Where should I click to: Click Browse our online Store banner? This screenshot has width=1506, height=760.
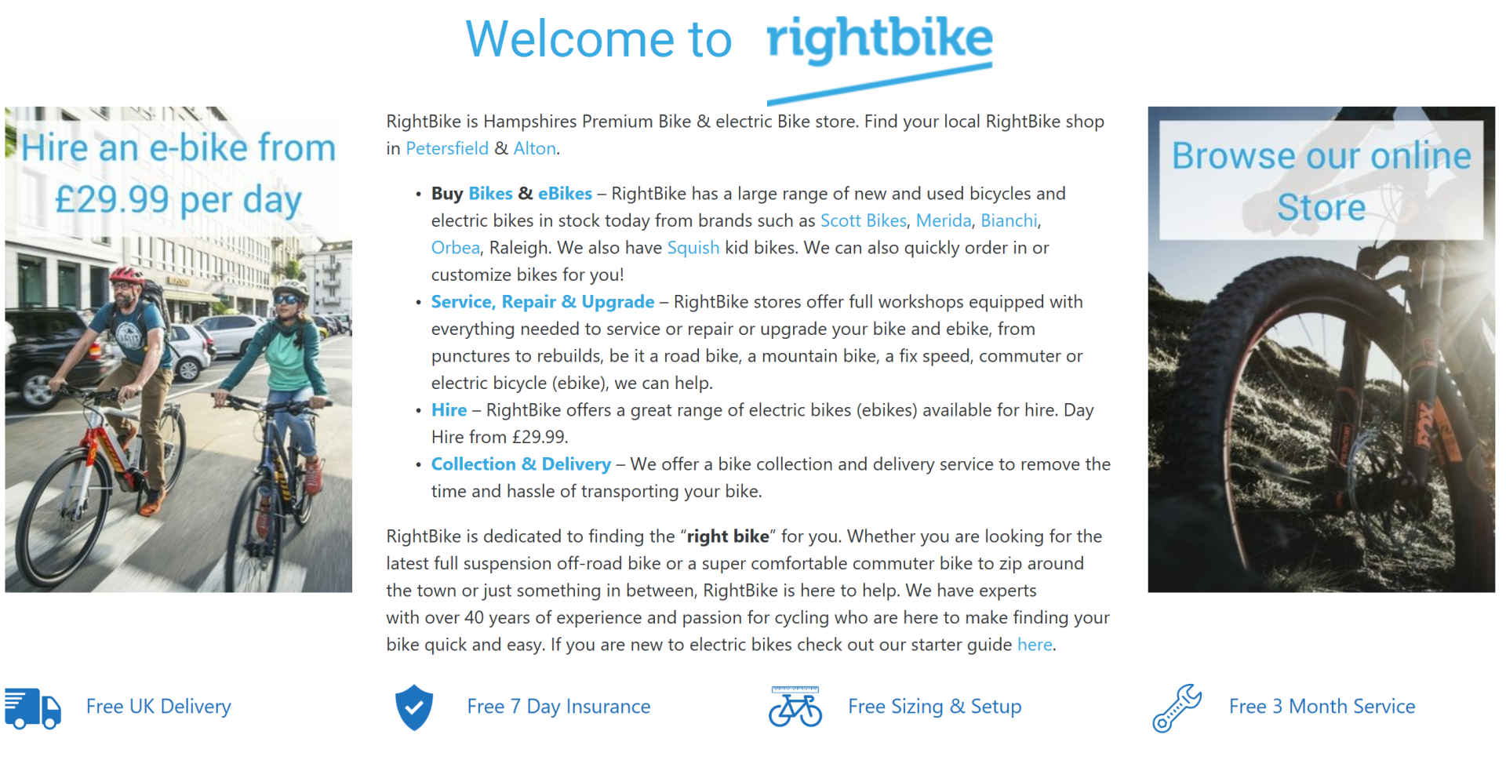[1321, 350]
